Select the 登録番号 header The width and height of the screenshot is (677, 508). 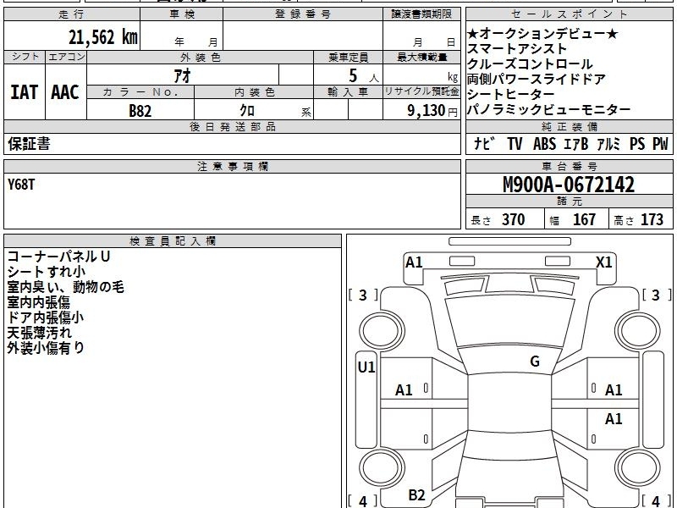pyautogui.click(x=303, y=14)
